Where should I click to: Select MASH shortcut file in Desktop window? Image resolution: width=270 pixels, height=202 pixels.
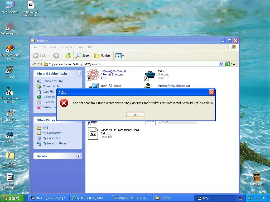click(157, 74)
